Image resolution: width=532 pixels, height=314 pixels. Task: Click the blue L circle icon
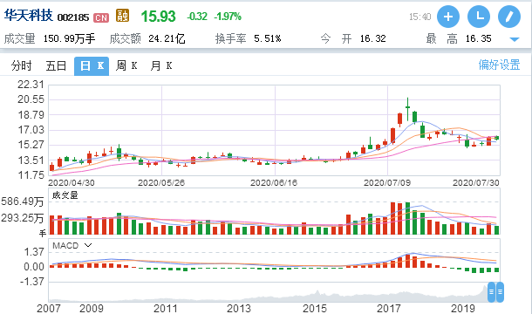(479, 17)
